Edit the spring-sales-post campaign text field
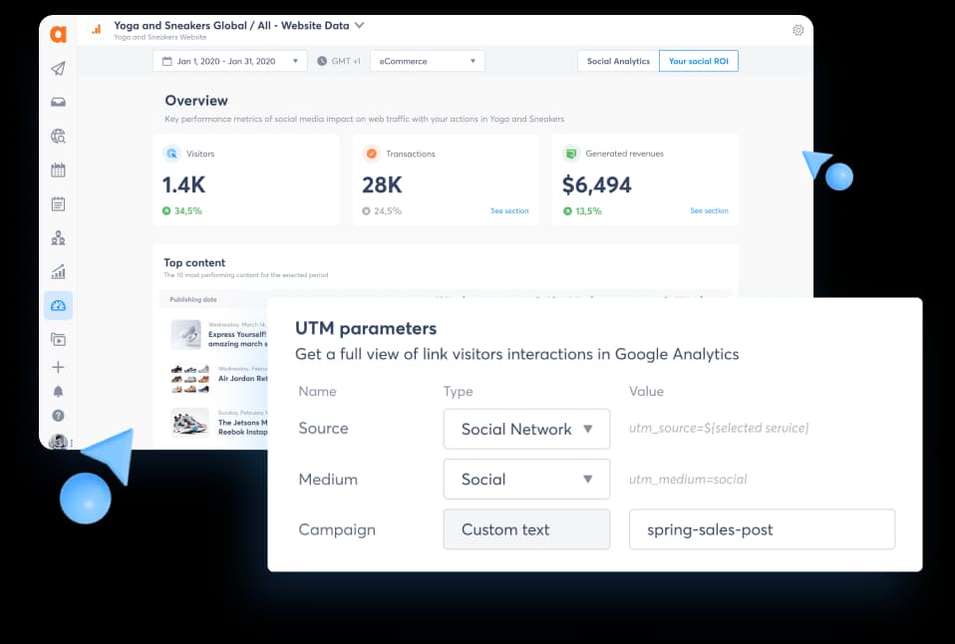 (762, 529)
